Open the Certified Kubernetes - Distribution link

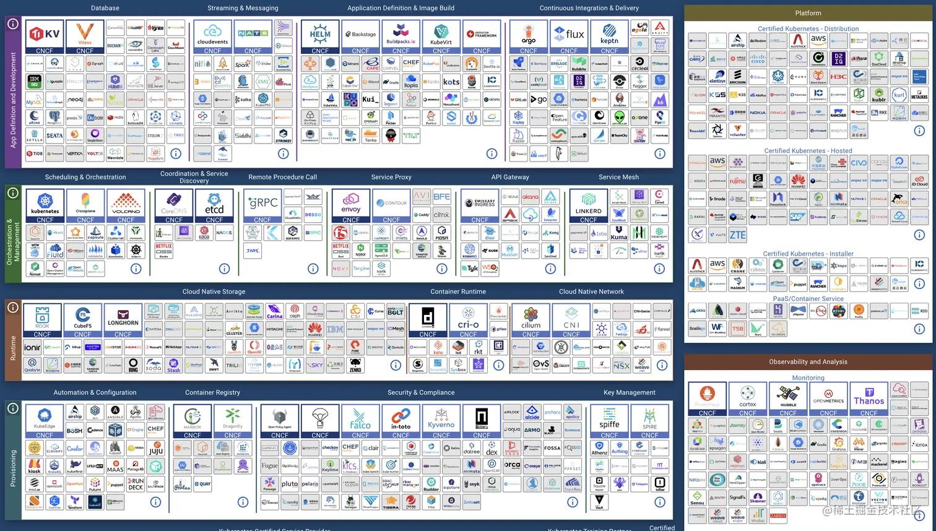(808, 28)
